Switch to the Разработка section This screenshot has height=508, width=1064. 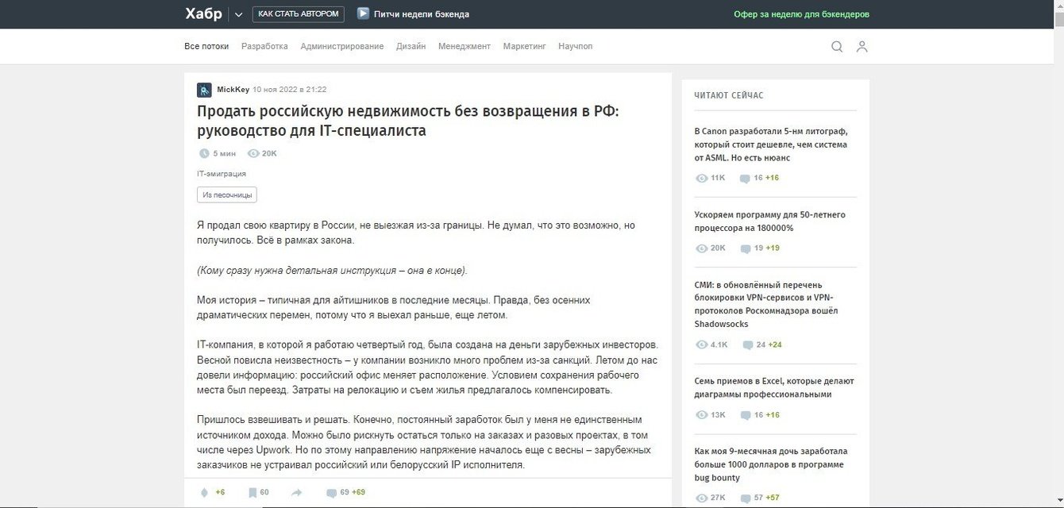click(x=264, y=46)
